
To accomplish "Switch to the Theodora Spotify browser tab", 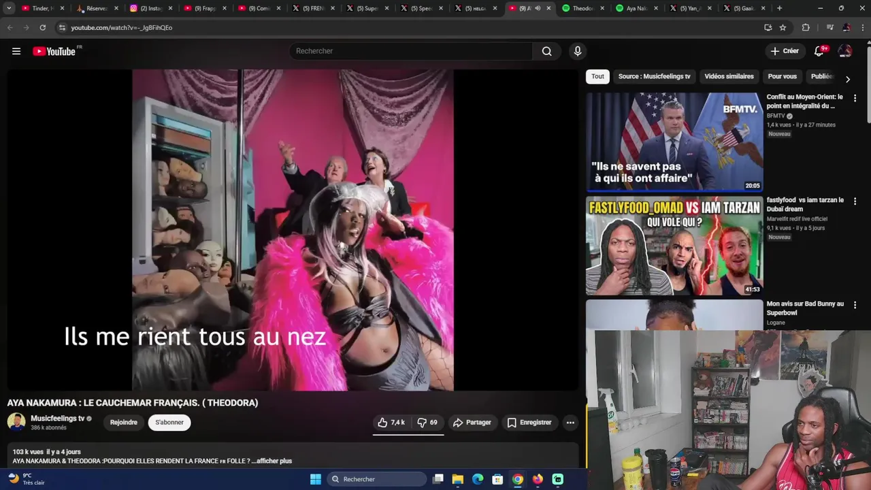I will 582,8.
